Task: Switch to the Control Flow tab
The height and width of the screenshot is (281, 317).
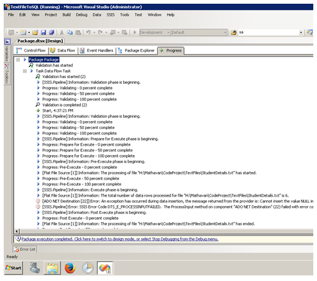Action: tap(31, 50)
